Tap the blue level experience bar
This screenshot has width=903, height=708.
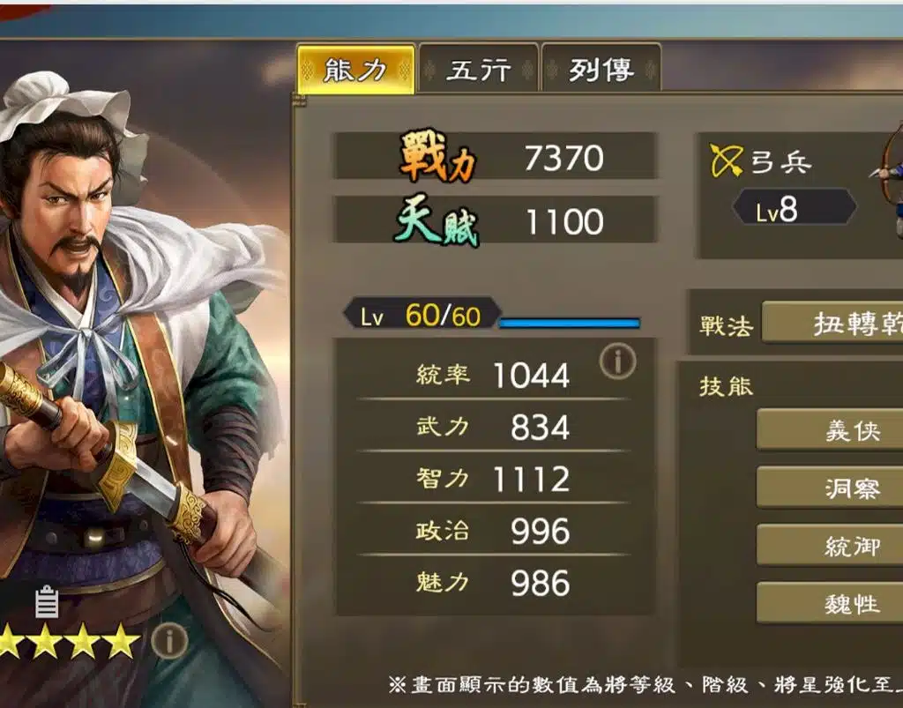tap(569, 323)
